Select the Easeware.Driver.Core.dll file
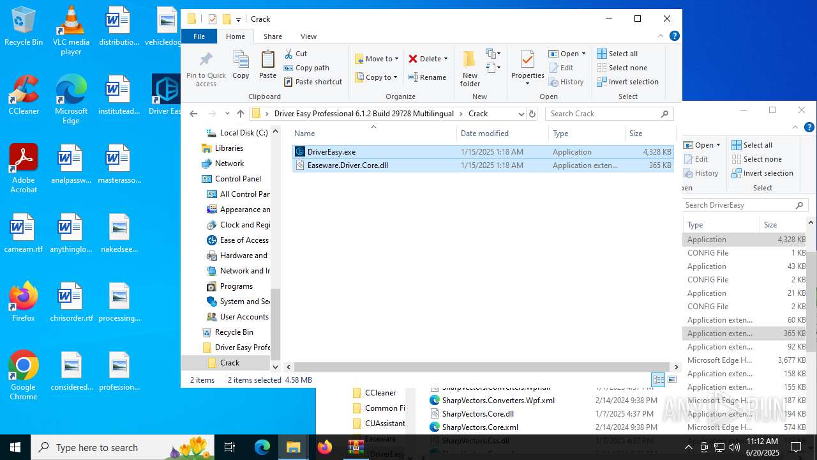The height and width of the screenshot is (460, 817). pyautogui.click(x=483, y=165)
